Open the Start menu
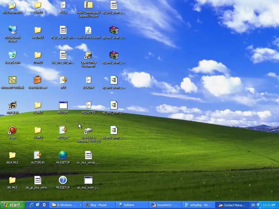Screen dimensions: 279x209 (13, 205)
